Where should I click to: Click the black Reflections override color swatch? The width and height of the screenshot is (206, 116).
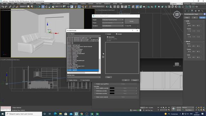point(112,91)
